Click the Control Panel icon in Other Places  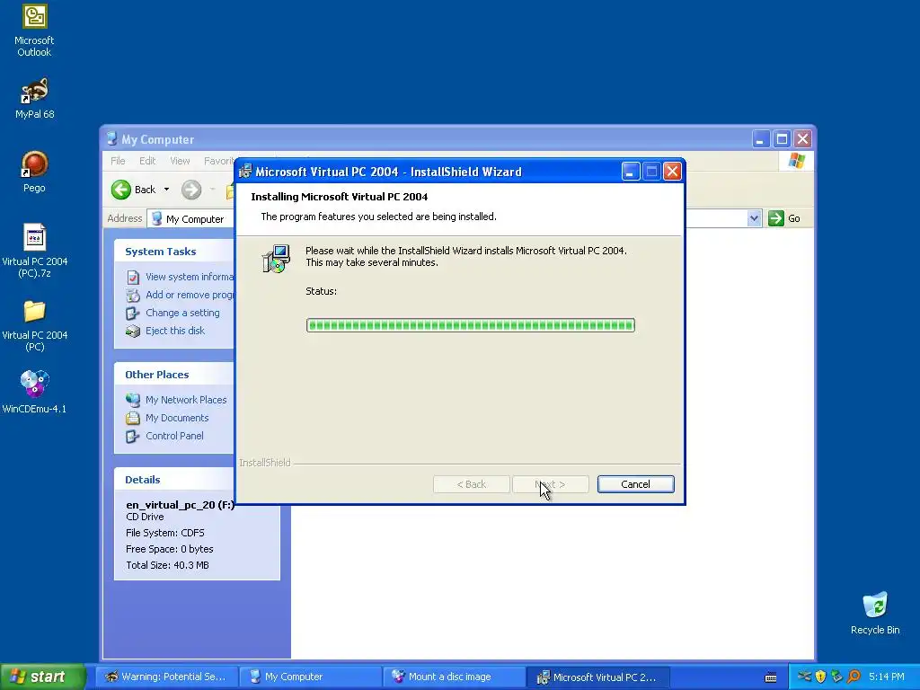pyautogui.click(x=133, y=437)
